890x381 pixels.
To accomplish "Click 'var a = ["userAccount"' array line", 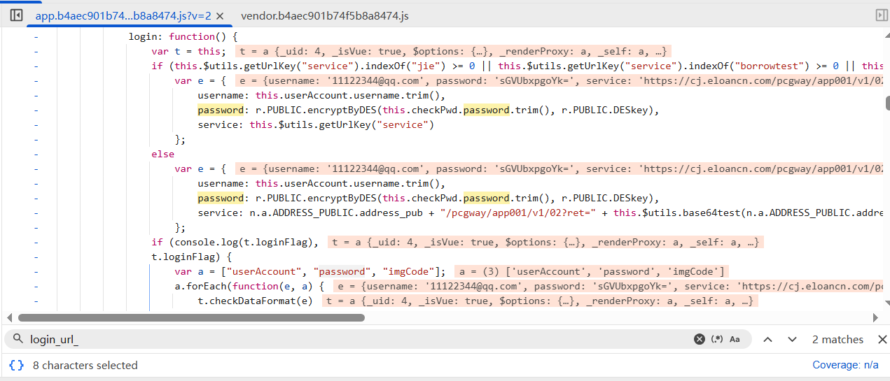I will pyautogui.click(x=310, y=271).
